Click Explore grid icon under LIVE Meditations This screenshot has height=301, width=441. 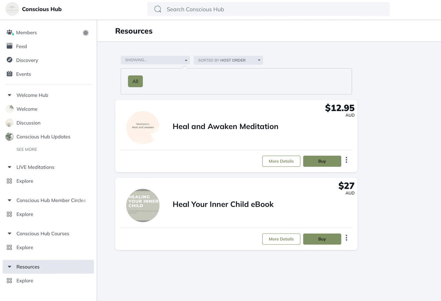click(9, 181)
